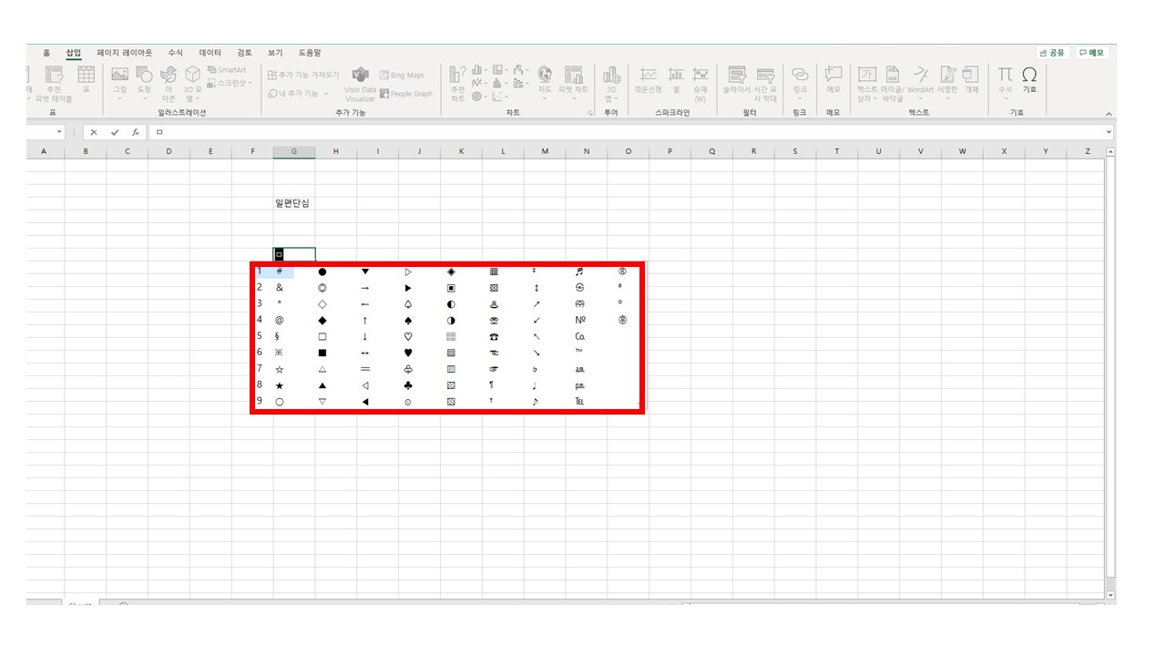Open the 검토 tab
The width and height of the screenshot is (1166, 656).
pyautogui.click(x=244, y=53)
